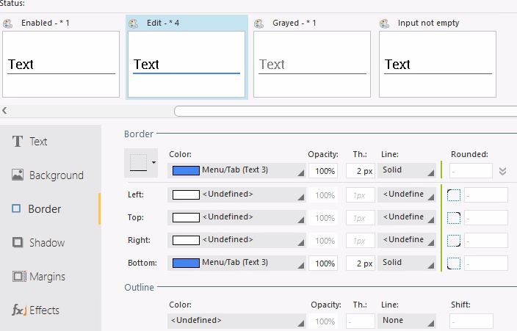Select the Enabled status thumbnail

click(x=61, y=65)
